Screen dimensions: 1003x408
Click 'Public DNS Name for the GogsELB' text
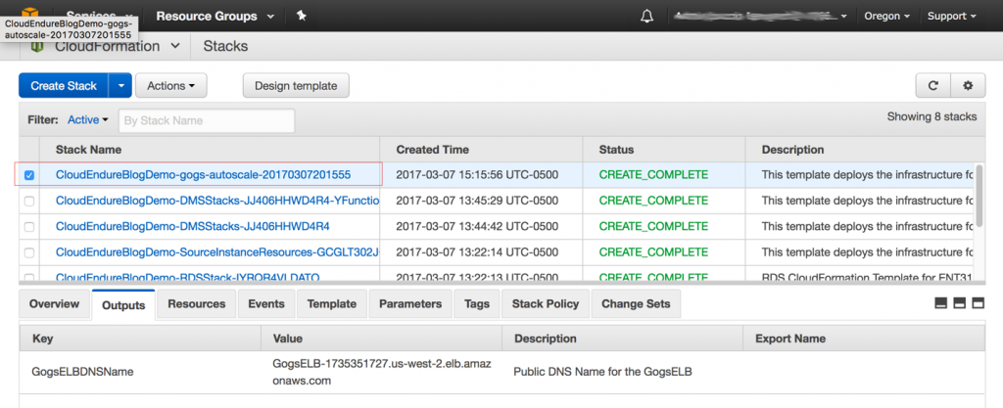pyautogui.click(x=602, y=372)
